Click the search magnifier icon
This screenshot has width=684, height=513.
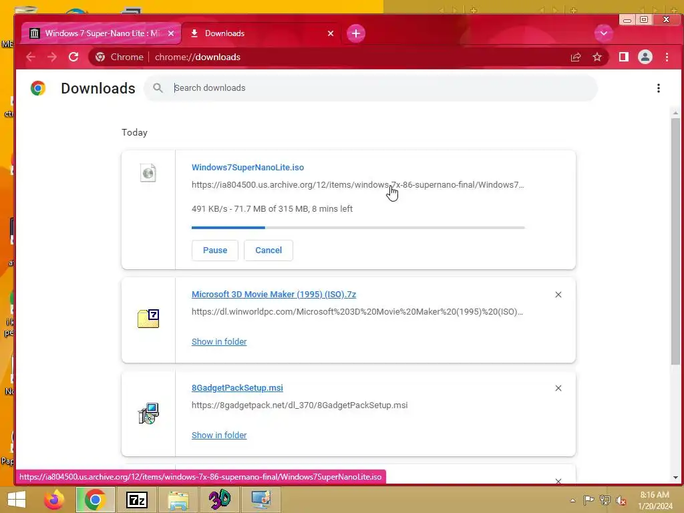tap(158, 88)
